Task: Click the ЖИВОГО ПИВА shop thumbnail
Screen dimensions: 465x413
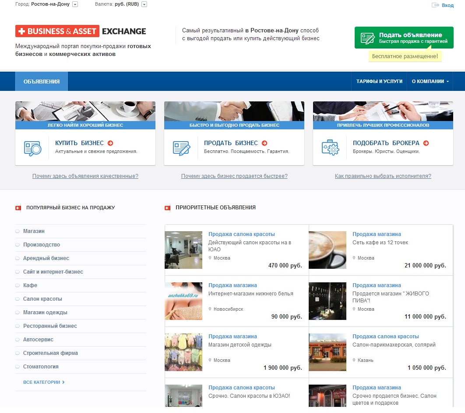Action: (x=328, y=301)
